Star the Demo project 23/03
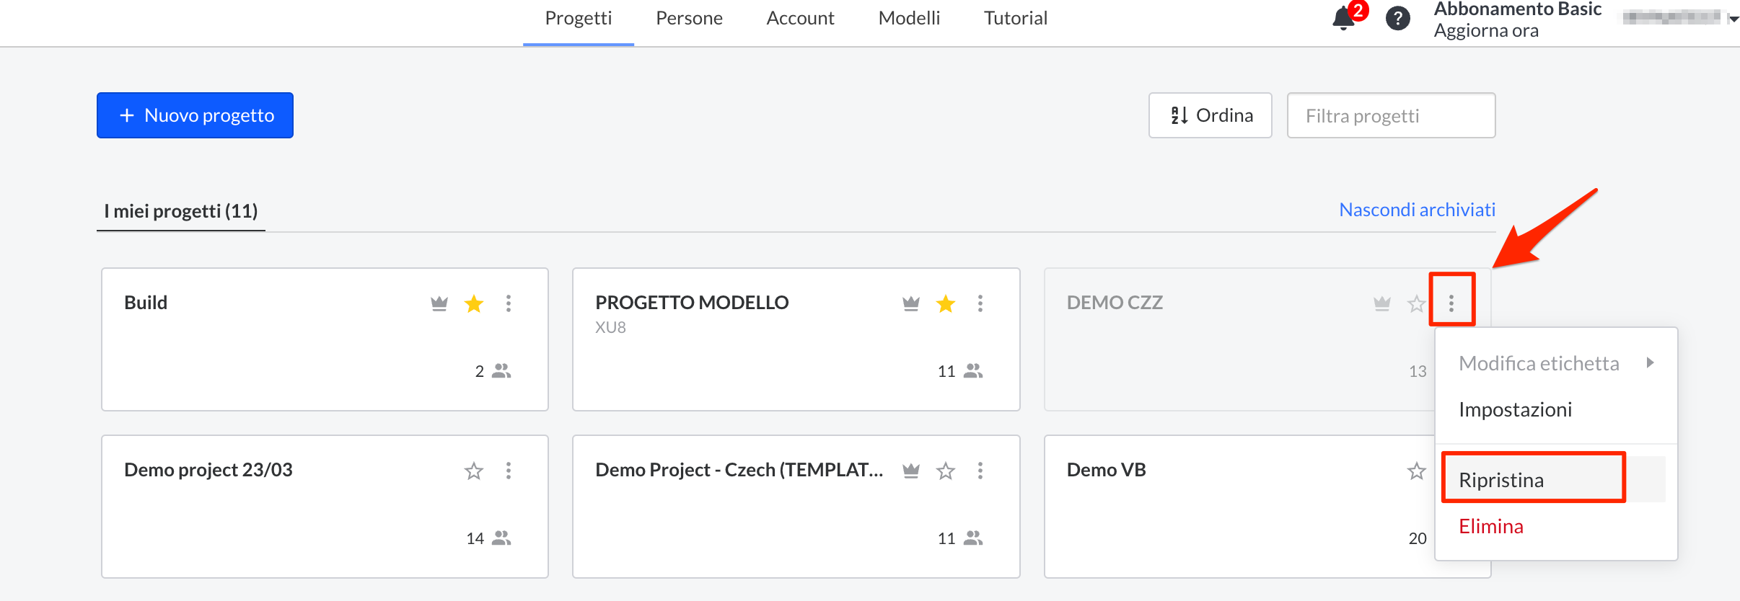This screenshot has width=1740, height=601. (x=474, y=471)
